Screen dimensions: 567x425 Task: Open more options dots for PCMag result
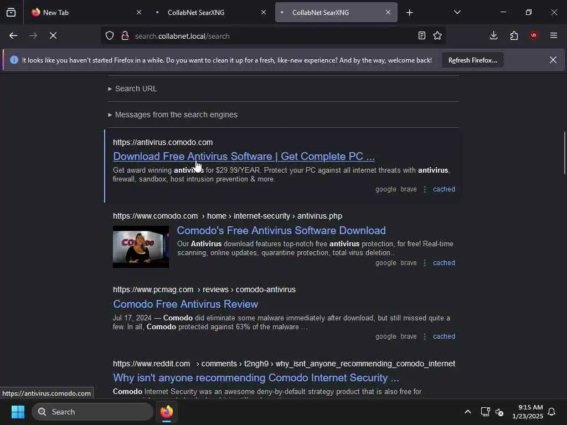425,336
